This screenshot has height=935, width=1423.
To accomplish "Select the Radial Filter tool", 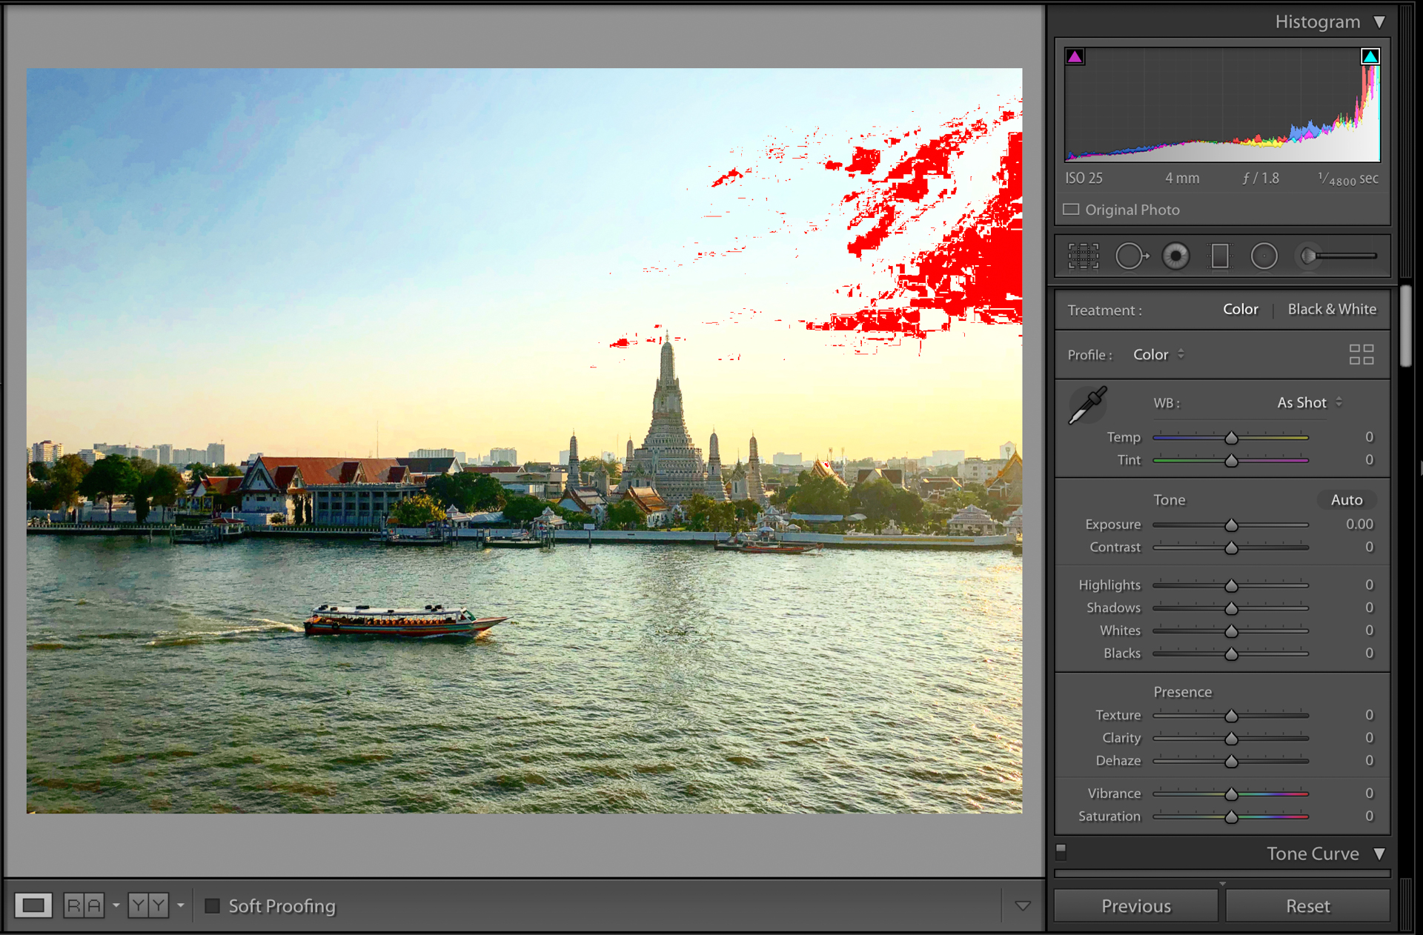I will pyautogui.click(x=1264, y=256).
